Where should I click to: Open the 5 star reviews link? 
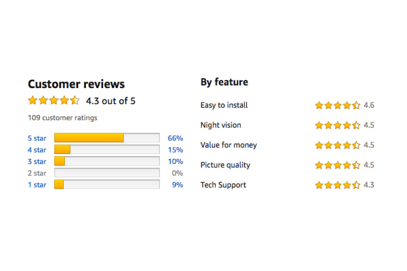point(37,138)
